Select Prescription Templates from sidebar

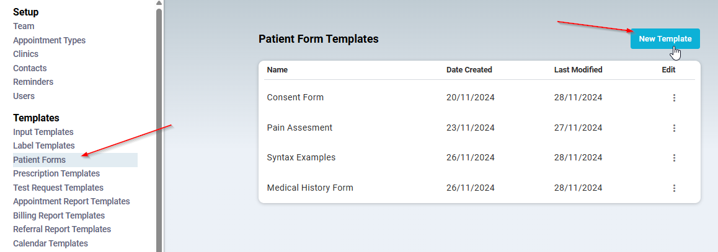click(x=56, y=173)
